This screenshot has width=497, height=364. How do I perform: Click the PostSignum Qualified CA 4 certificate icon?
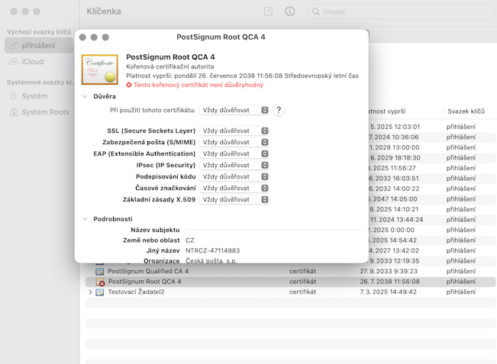click(x=100, y=272)
